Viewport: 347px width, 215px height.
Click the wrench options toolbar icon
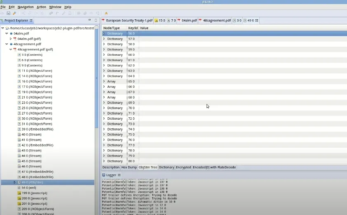14,13
